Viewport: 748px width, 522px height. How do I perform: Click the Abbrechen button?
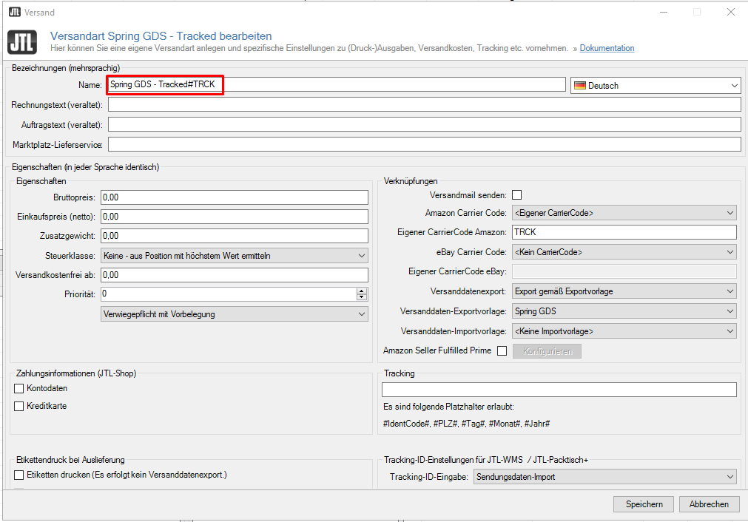coord(708,504)
